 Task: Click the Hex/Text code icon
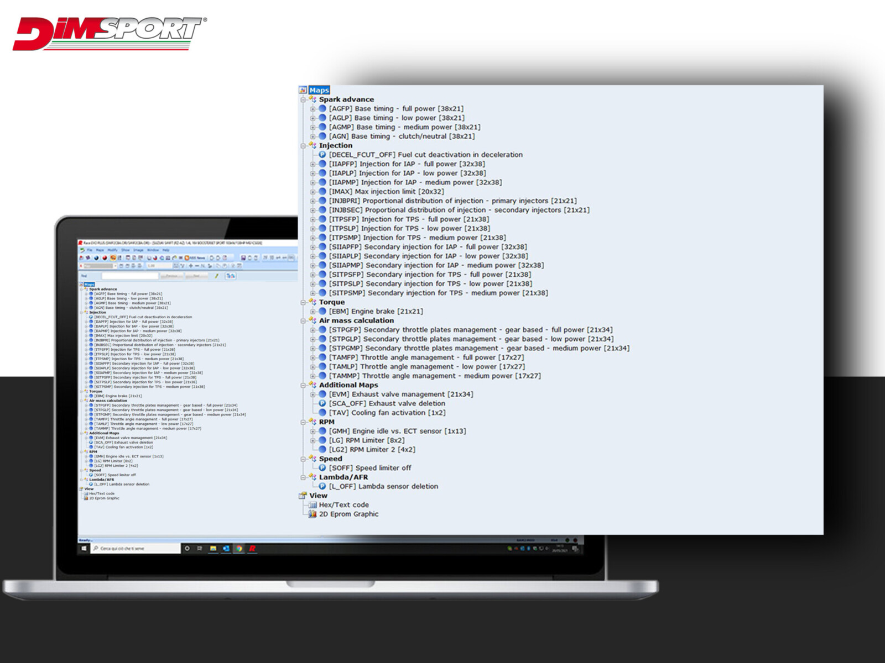(313, 505)
